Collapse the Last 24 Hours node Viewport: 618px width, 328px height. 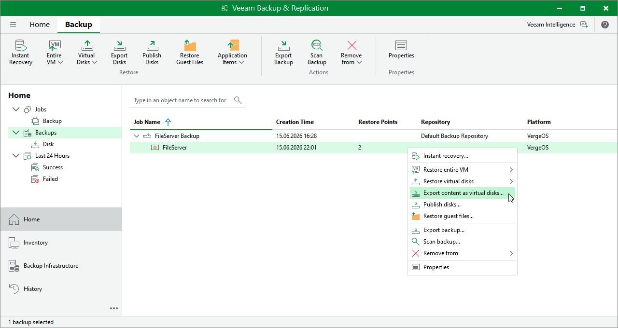15,156
